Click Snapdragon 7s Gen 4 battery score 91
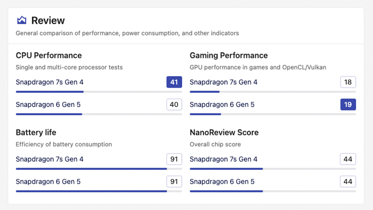Viewport: 373px width, 210px height. click(174, 159)
